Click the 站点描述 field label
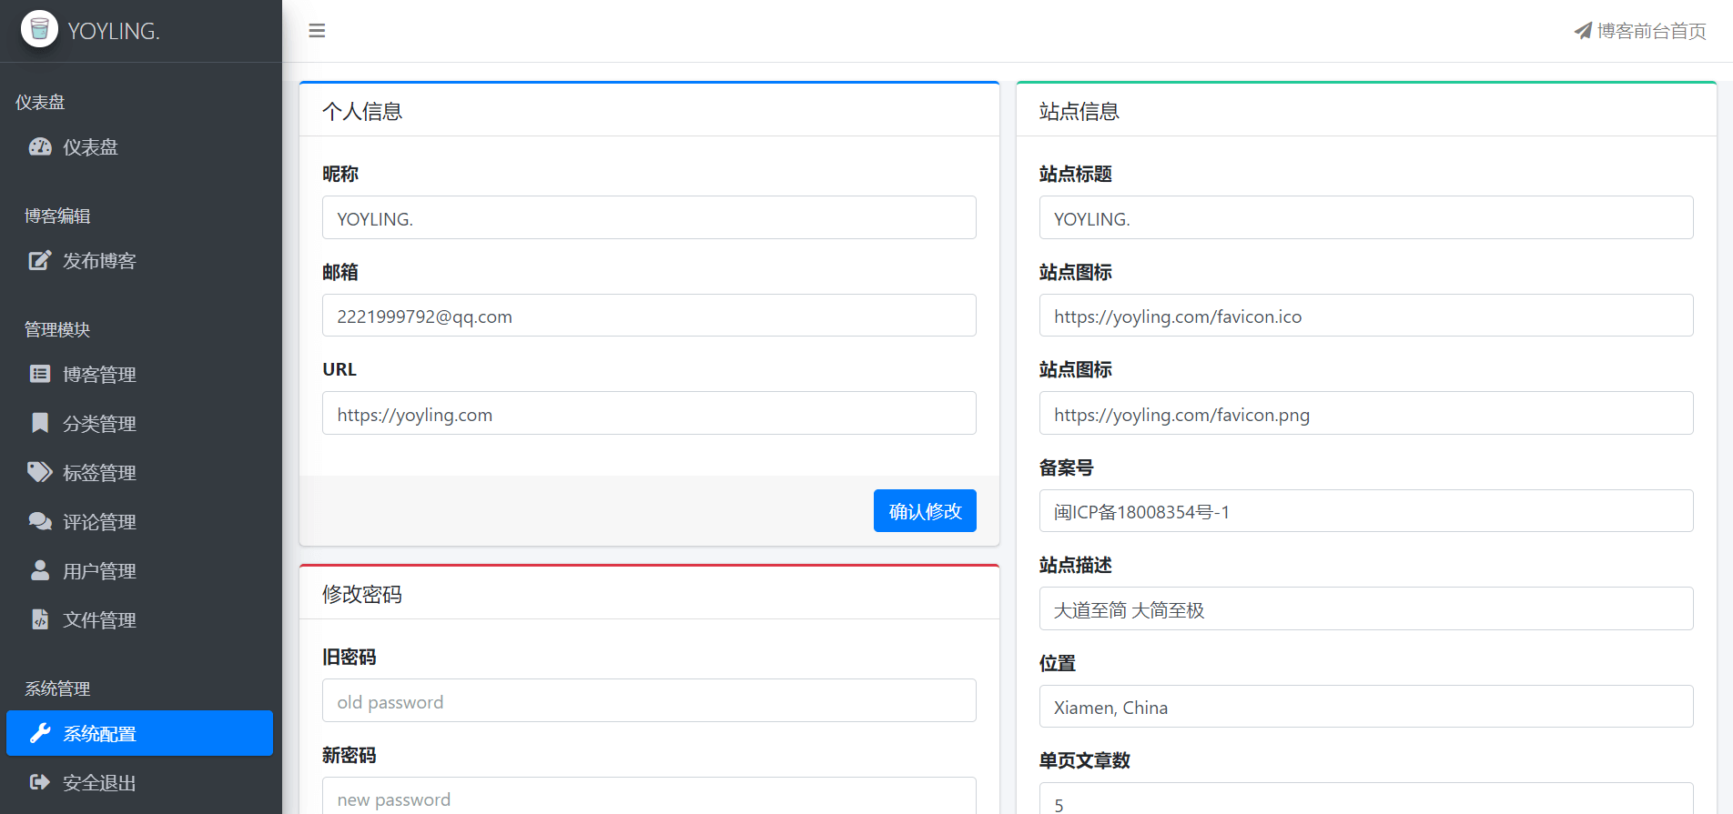The image size is (1733, 814). pyautogui.click(x=1076, y=565)
